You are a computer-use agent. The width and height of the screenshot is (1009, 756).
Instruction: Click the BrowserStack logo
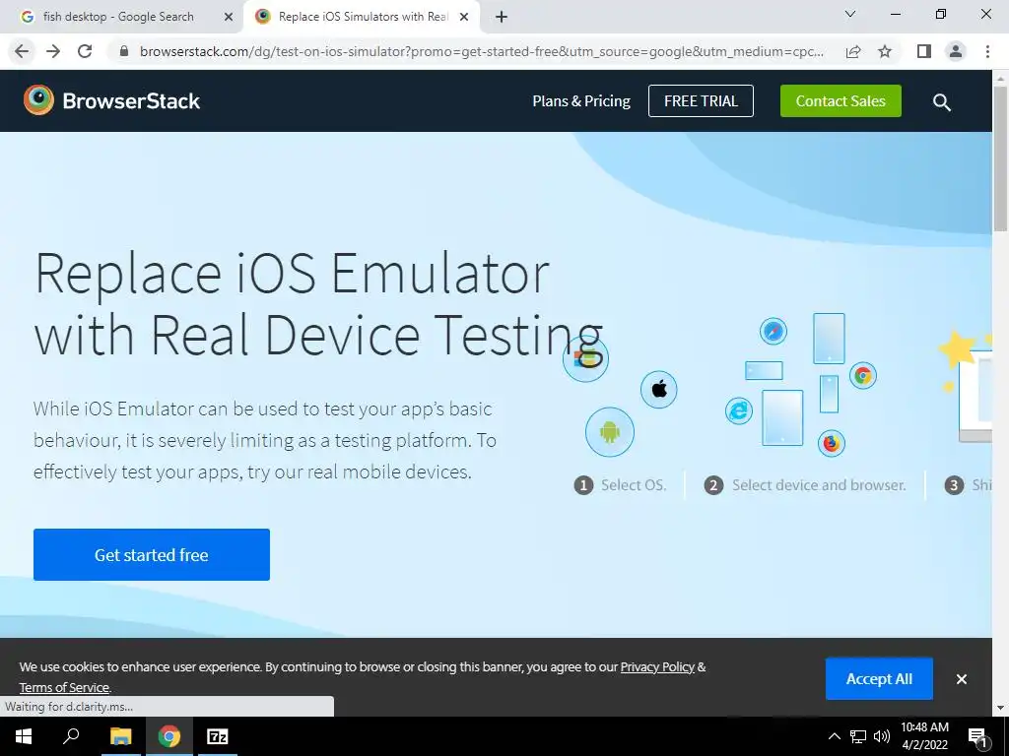pyautogui.click(x=112, y=100)
